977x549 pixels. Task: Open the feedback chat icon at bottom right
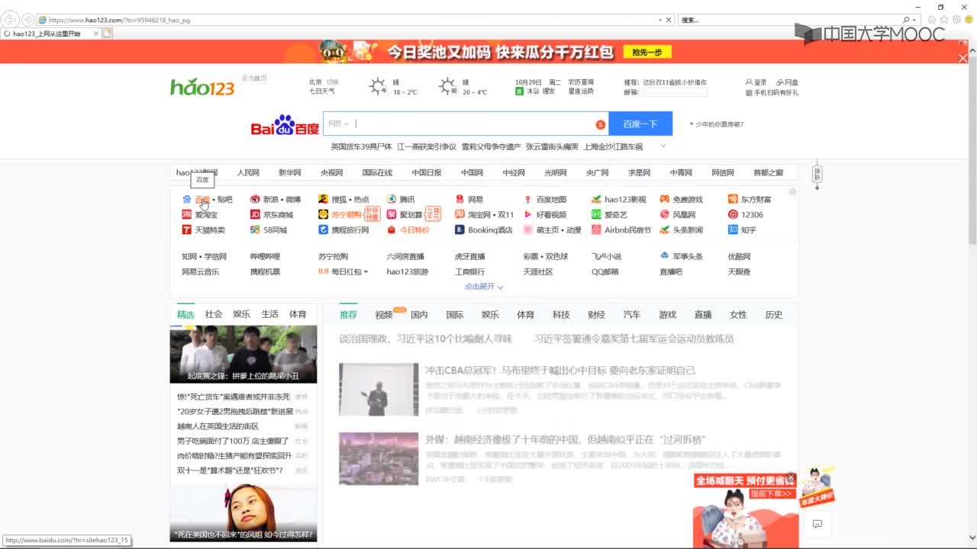coord(817,524)
